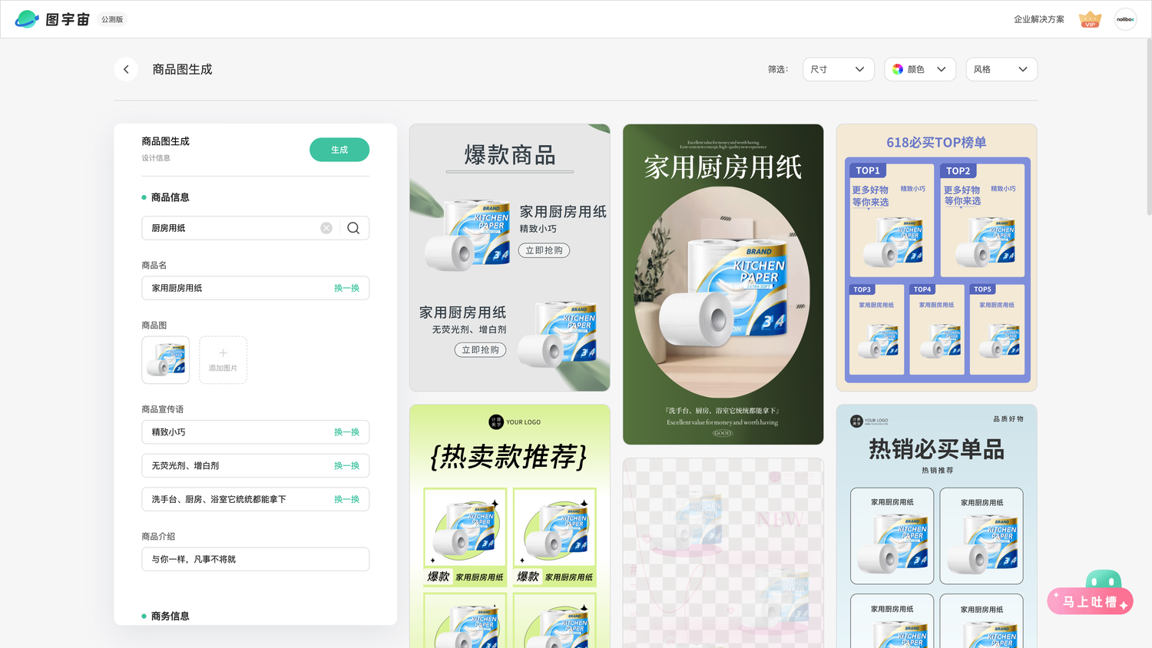Viewport: 1152px width, 648px height.
Task: Click 换一换 beside 无荧光剂、增白剂
Action: [x=346, y=466]
